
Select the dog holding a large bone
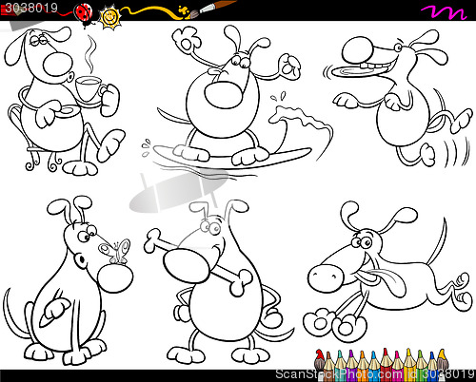(219, 282)
